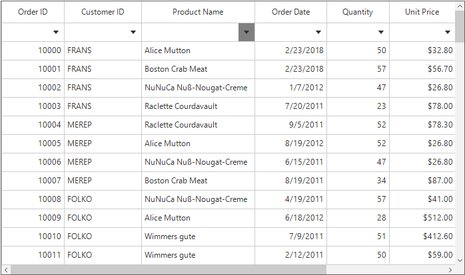Select Alice Mutton in order 10000 row
Viewport: 465px width, 275px height.
click(198, 51)
